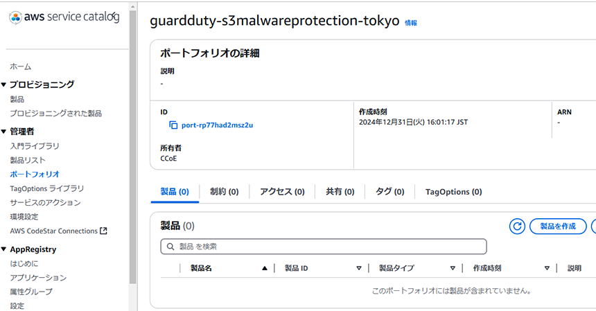596x311 pixels.
Task: Click the AWS Service Catalog logo
Action: (64, 17)
